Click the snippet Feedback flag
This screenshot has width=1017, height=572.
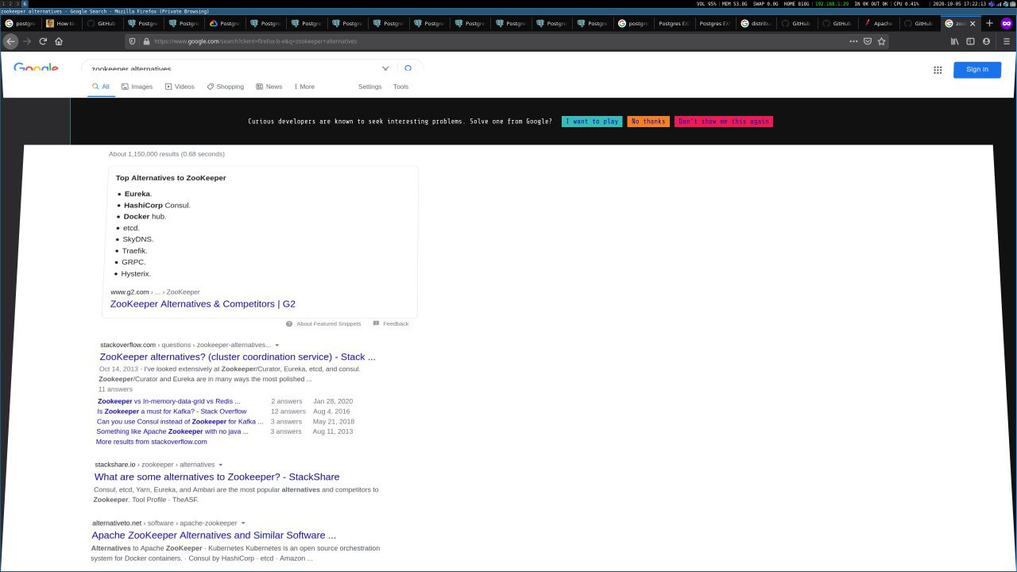click(x=376, y=323)
